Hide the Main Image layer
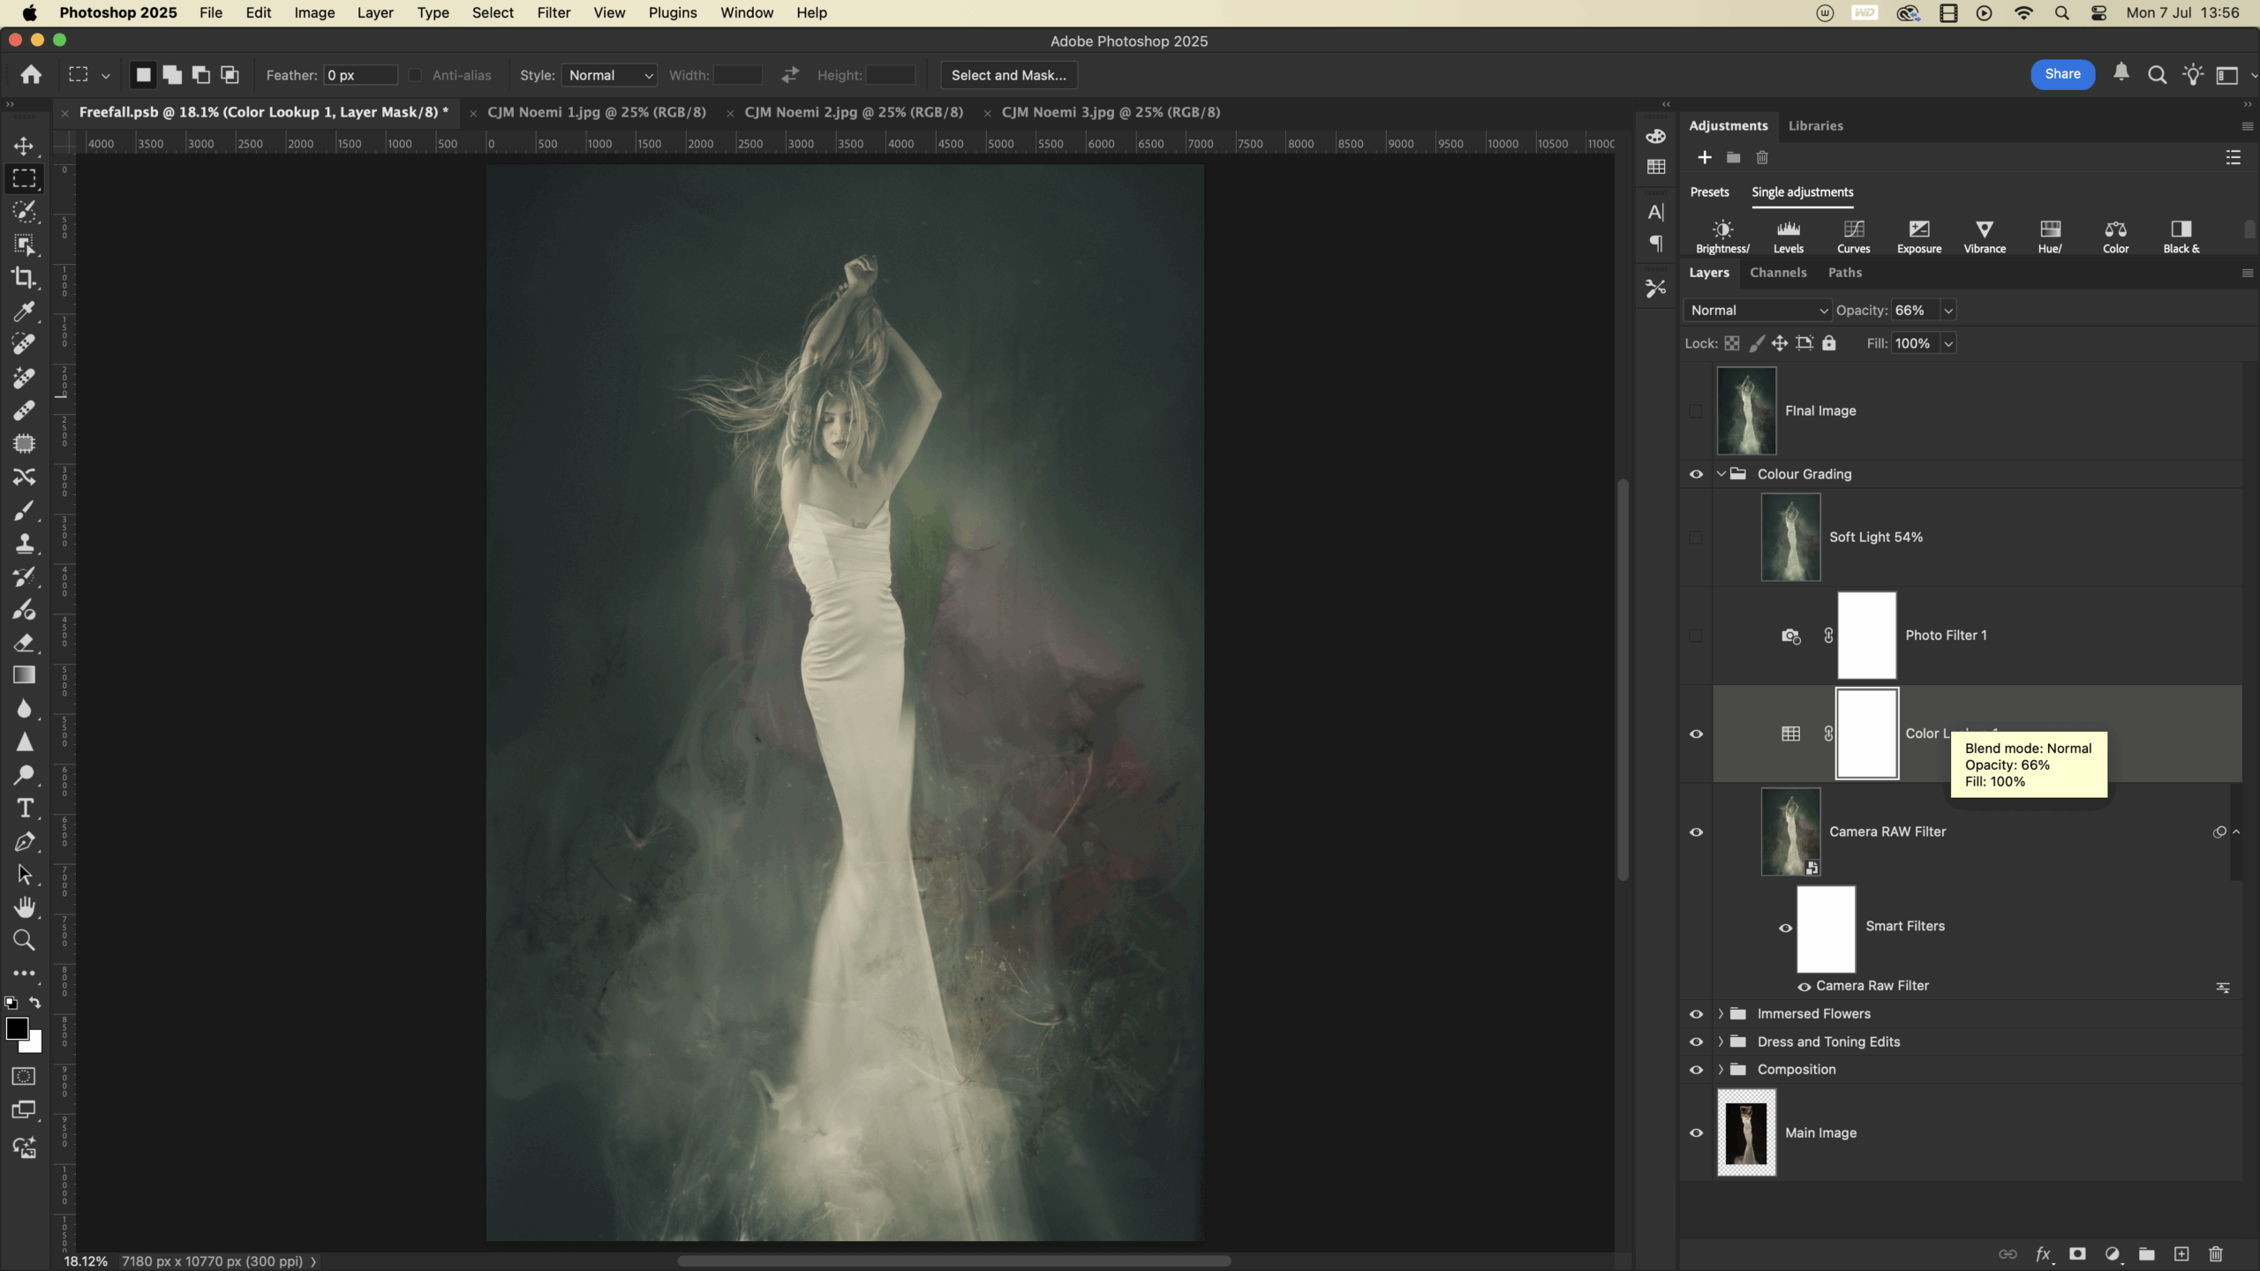This screenshot has height=1271, width=2260. pos(1696,1133)
